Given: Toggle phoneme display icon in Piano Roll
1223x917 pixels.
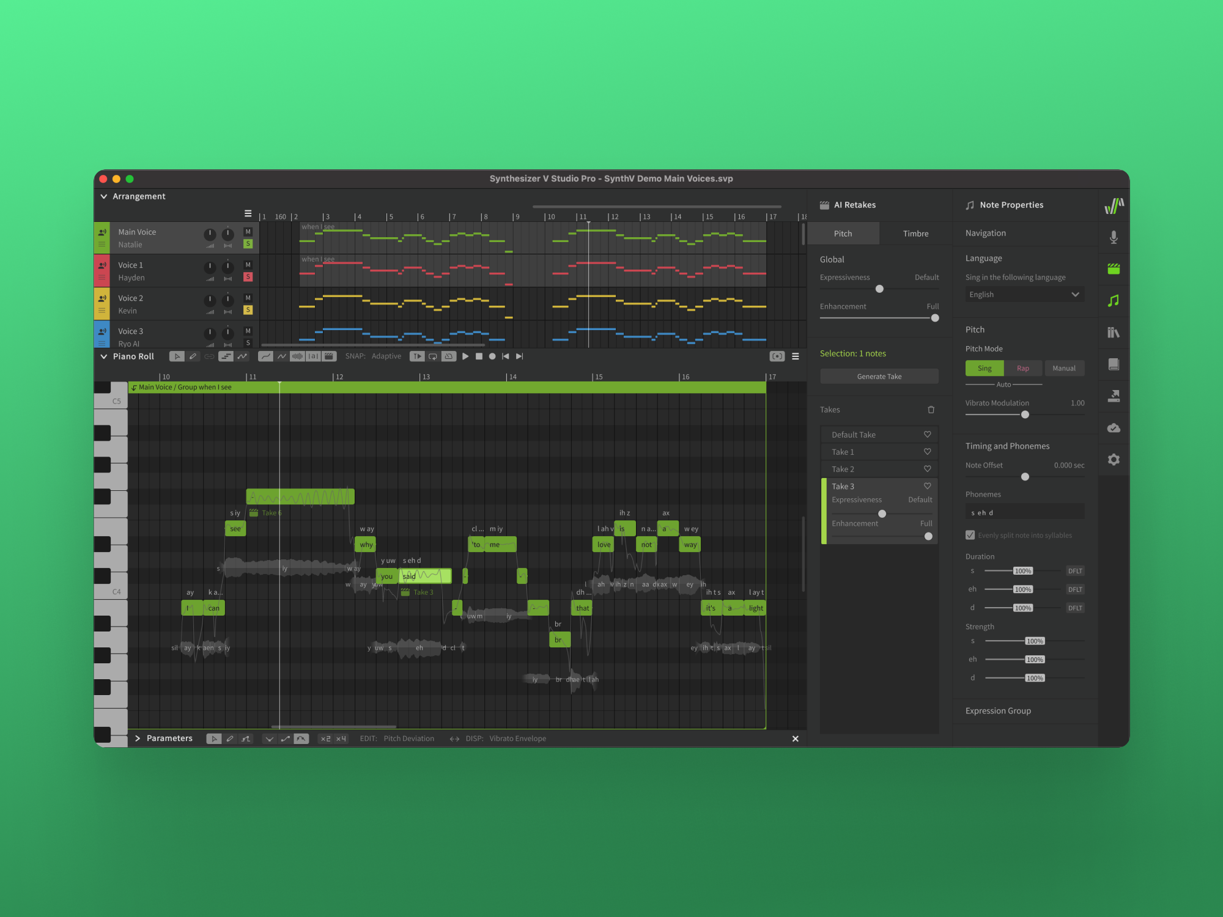Looking at the screenshot, I should coord(313,356).
